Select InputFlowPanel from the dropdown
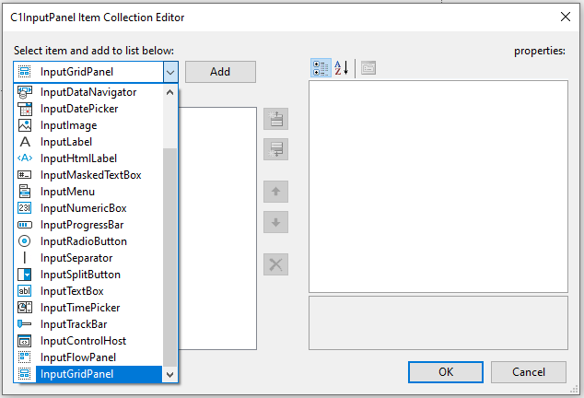The width and height of the screenshot is (584, 398). pos(78,357)
